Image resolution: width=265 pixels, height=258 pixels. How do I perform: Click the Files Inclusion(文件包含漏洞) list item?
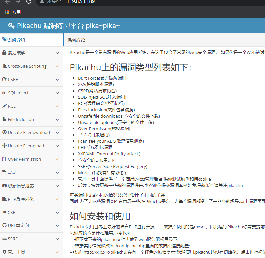(x=106, y=110)
